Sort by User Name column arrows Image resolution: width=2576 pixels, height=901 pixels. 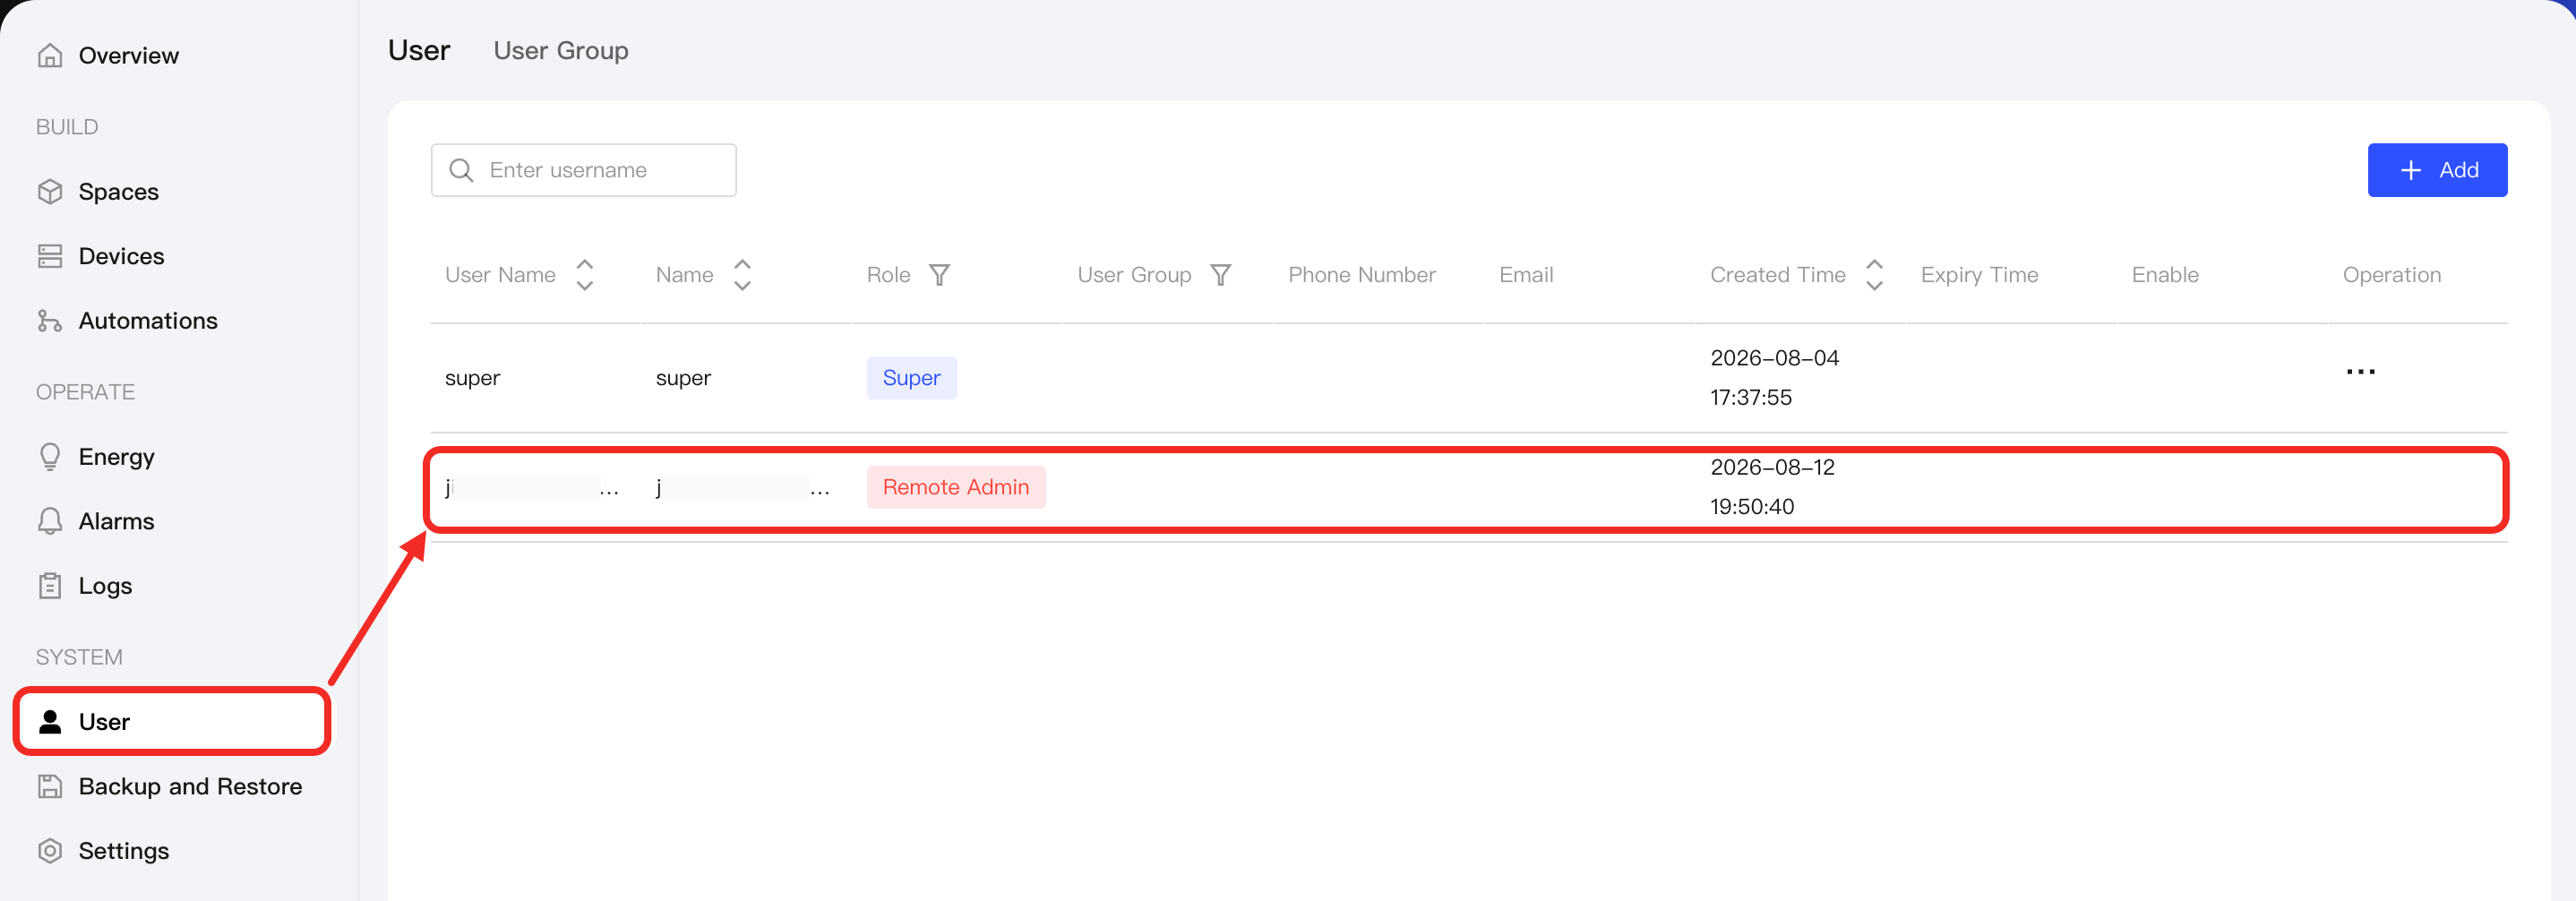point(585,275)
